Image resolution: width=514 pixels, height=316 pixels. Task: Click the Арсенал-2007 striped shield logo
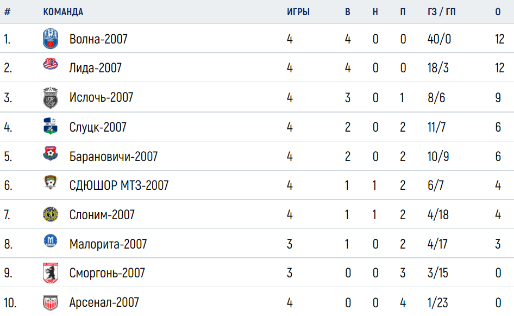pos(51,302)
